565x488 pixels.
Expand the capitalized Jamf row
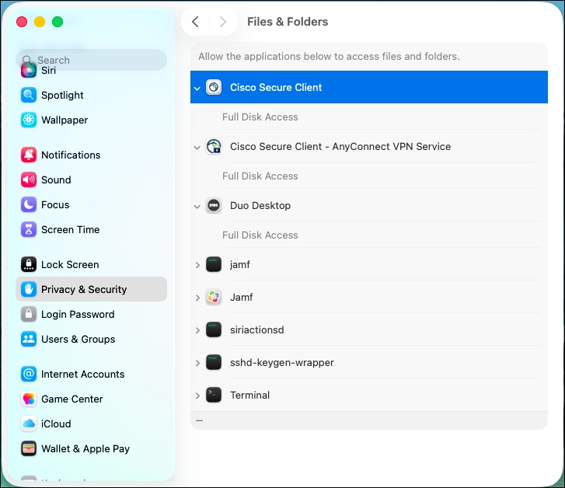point(197,298)
